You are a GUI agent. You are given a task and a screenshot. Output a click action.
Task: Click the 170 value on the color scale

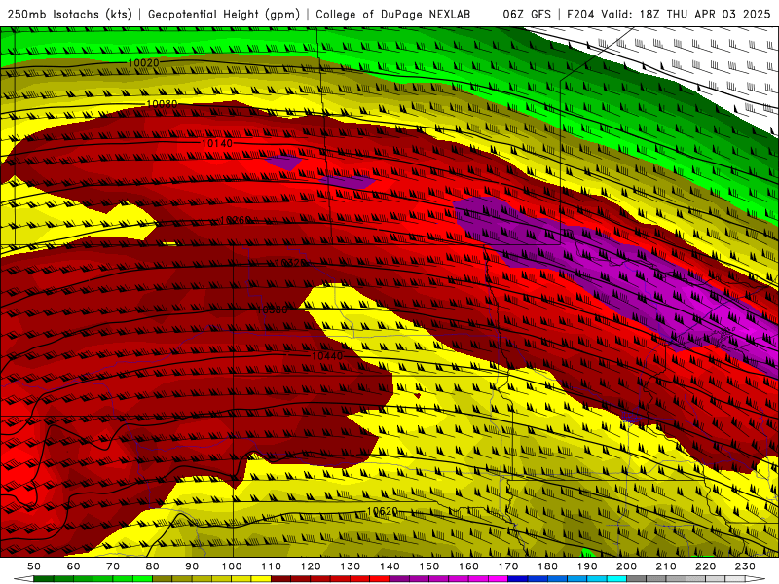click(x=508, y=566)
